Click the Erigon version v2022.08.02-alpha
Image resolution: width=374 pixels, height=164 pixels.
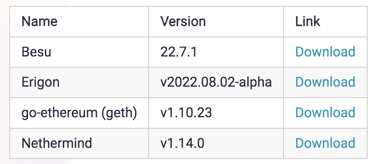click(x=216, y=82)
